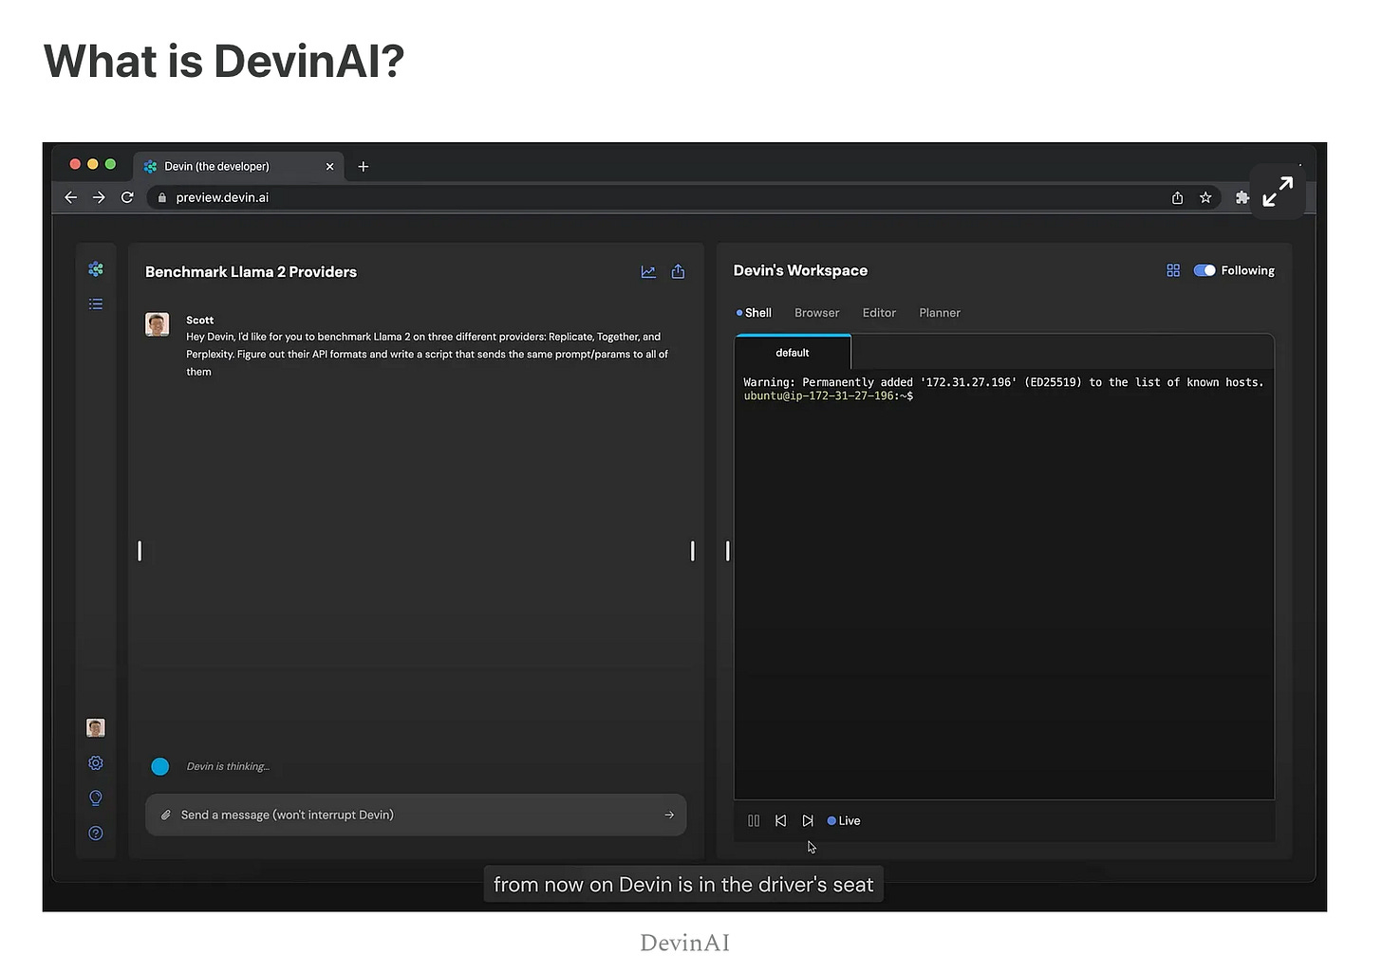Click Scott's avatar in the chat
1382x972 pixels.
(x=158, y=324)
